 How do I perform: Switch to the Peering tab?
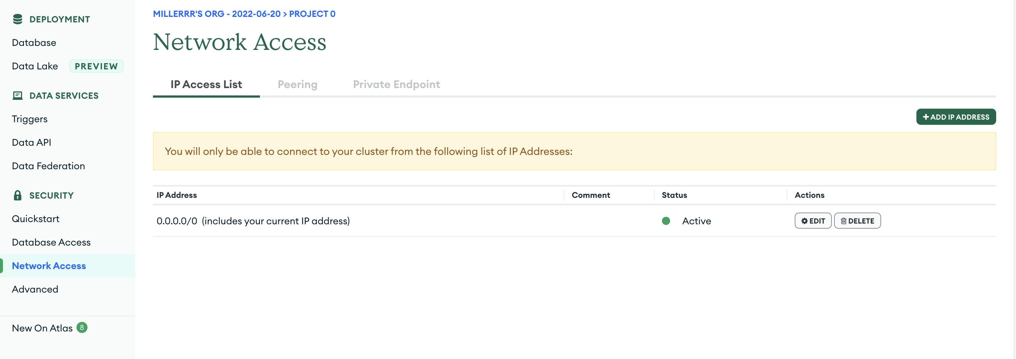point(297,84)
